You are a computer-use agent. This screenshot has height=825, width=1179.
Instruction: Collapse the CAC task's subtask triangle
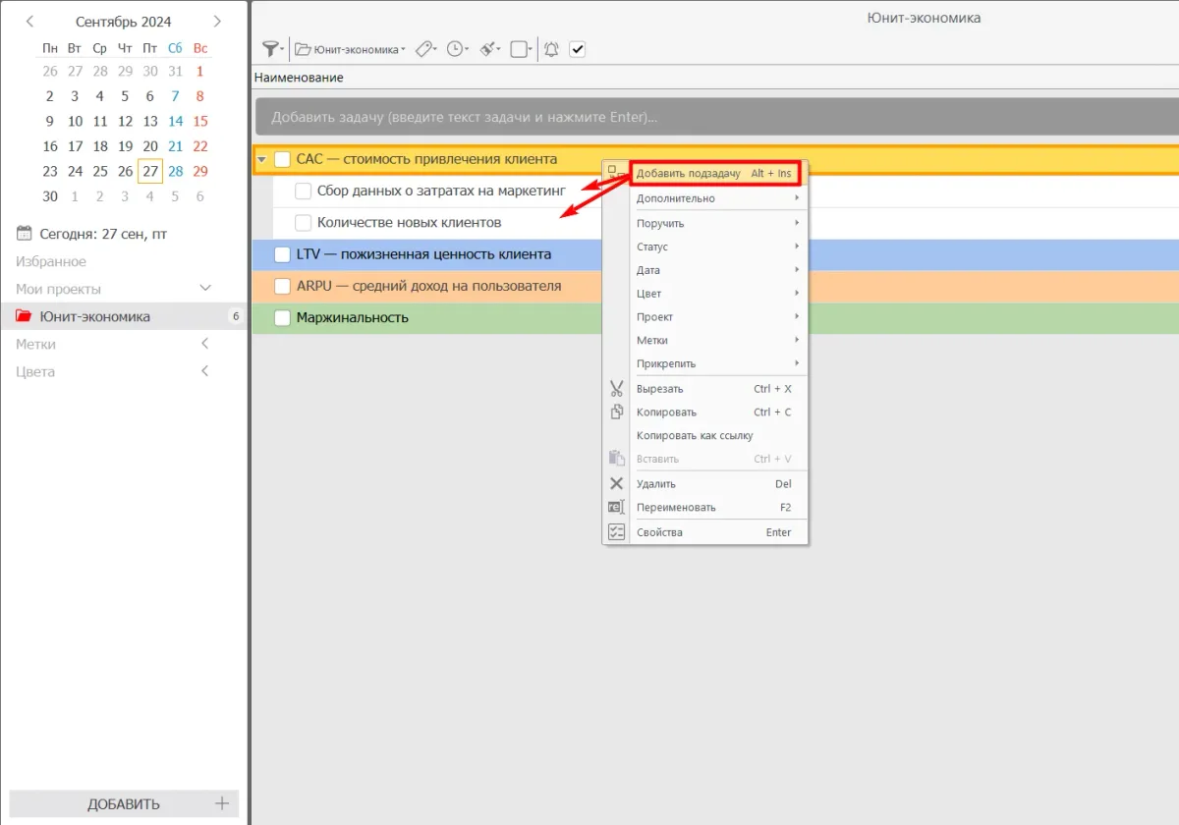click(261, 159)
